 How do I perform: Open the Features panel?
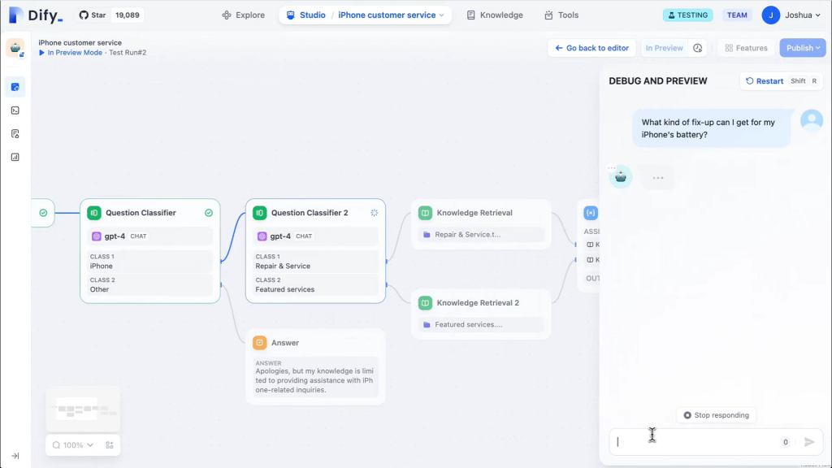(746, 48)
